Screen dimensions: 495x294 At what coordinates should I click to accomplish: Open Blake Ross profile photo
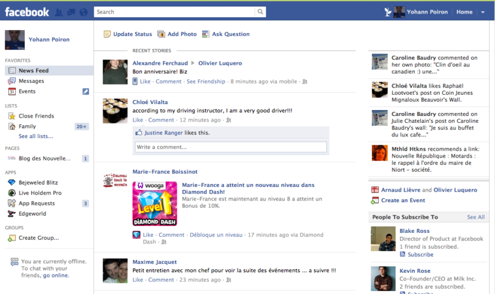pyautogui.click(x=383, y=239)
